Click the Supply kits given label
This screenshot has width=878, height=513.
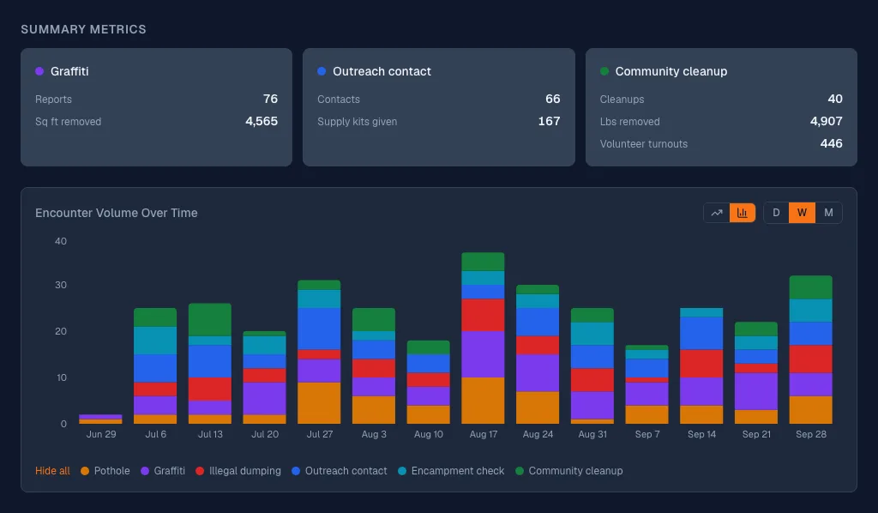[358, 122]
